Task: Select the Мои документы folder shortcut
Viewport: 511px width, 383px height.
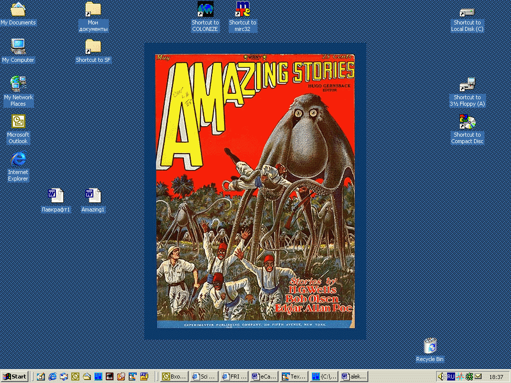Action: 93,17
